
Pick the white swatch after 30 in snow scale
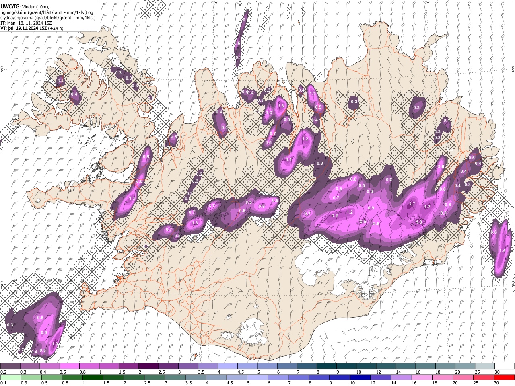pos(505,366)
